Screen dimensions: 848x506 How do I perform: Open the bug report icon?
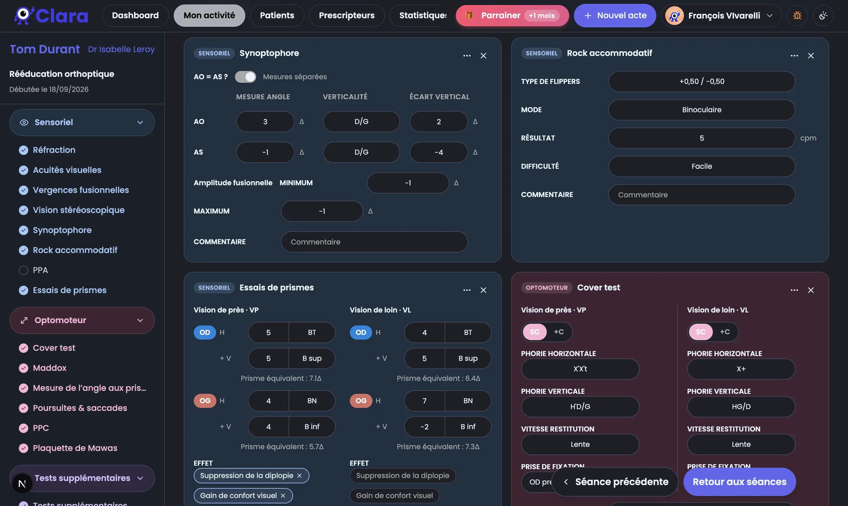click(x=797, y=15)
